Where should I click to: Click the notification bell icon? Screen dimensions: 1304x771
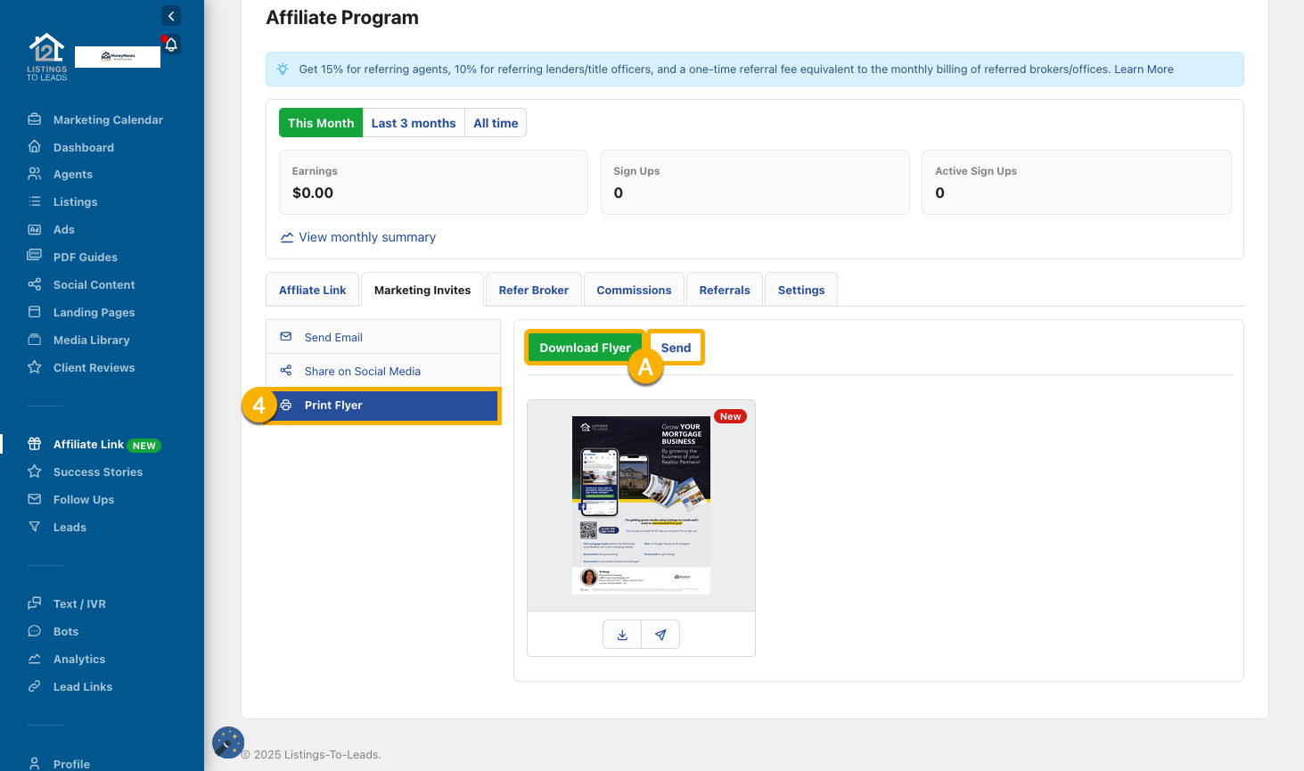coord(171,45)
